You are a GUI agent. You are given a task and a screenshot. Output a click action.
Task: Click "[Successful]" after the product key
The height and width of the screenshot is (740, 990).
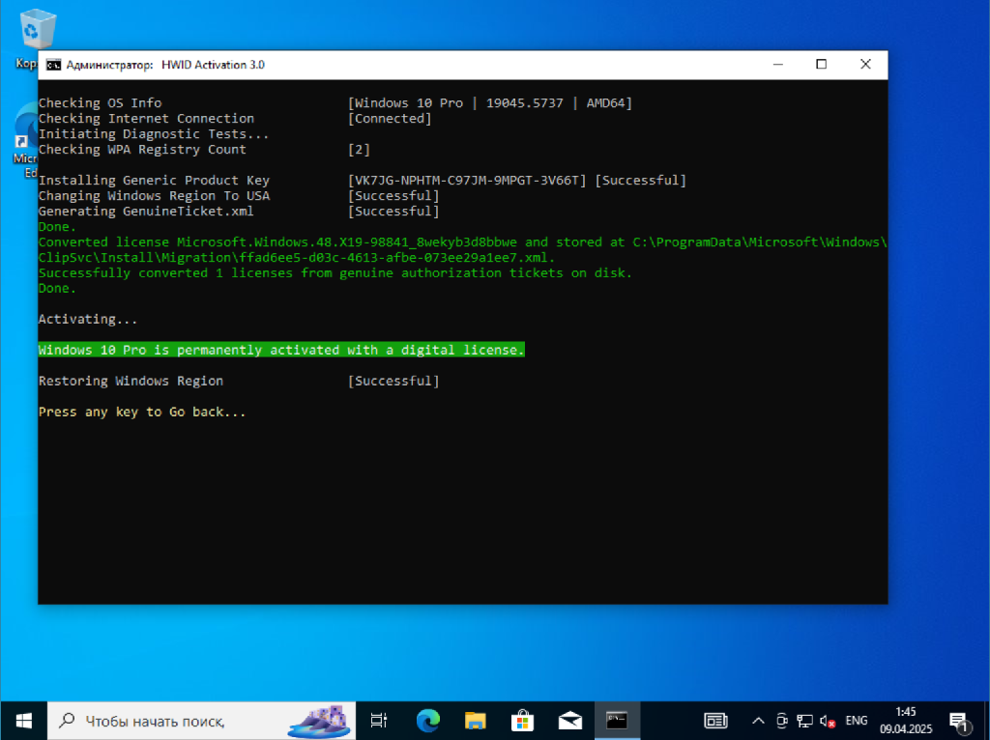pos(640,181)
